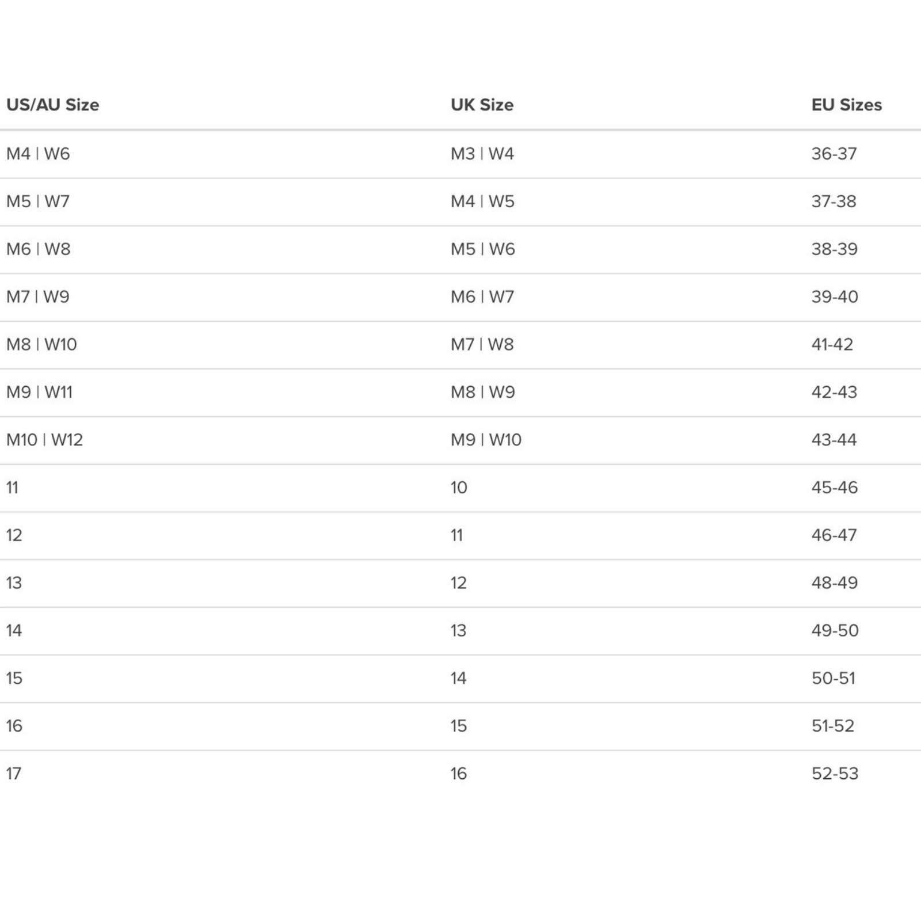Select the M10 | W12 size cell
The image size is (921, 921).
pyautogui.click(x=44, y=440)
